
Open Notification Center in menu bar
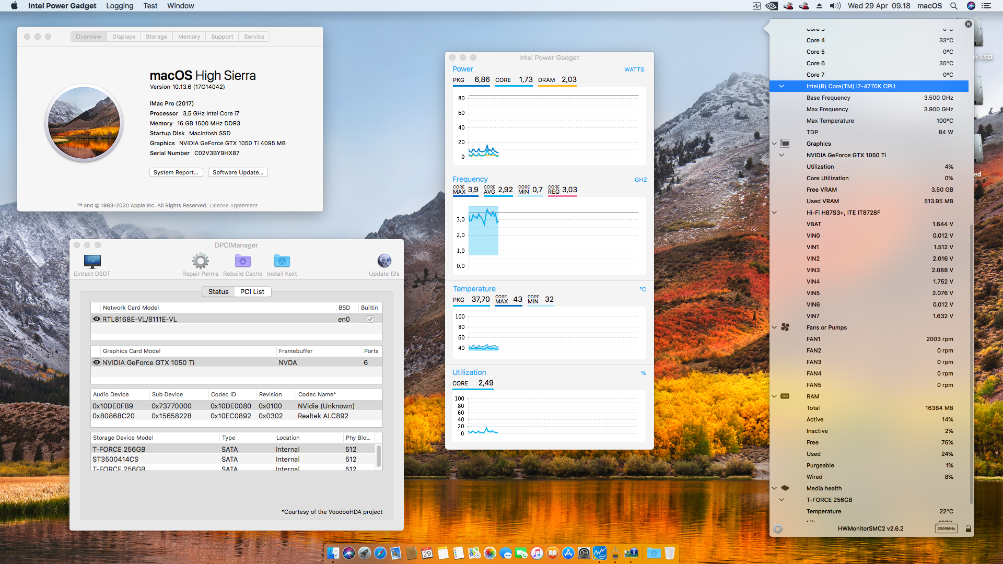coord(986,6)
